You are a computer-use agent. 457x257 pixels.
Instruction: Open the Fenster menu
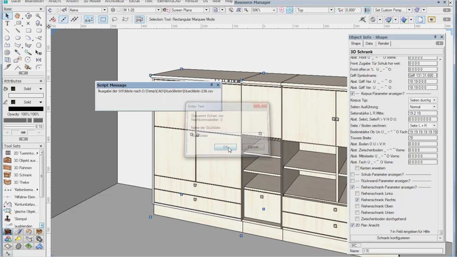pos(191,1)
